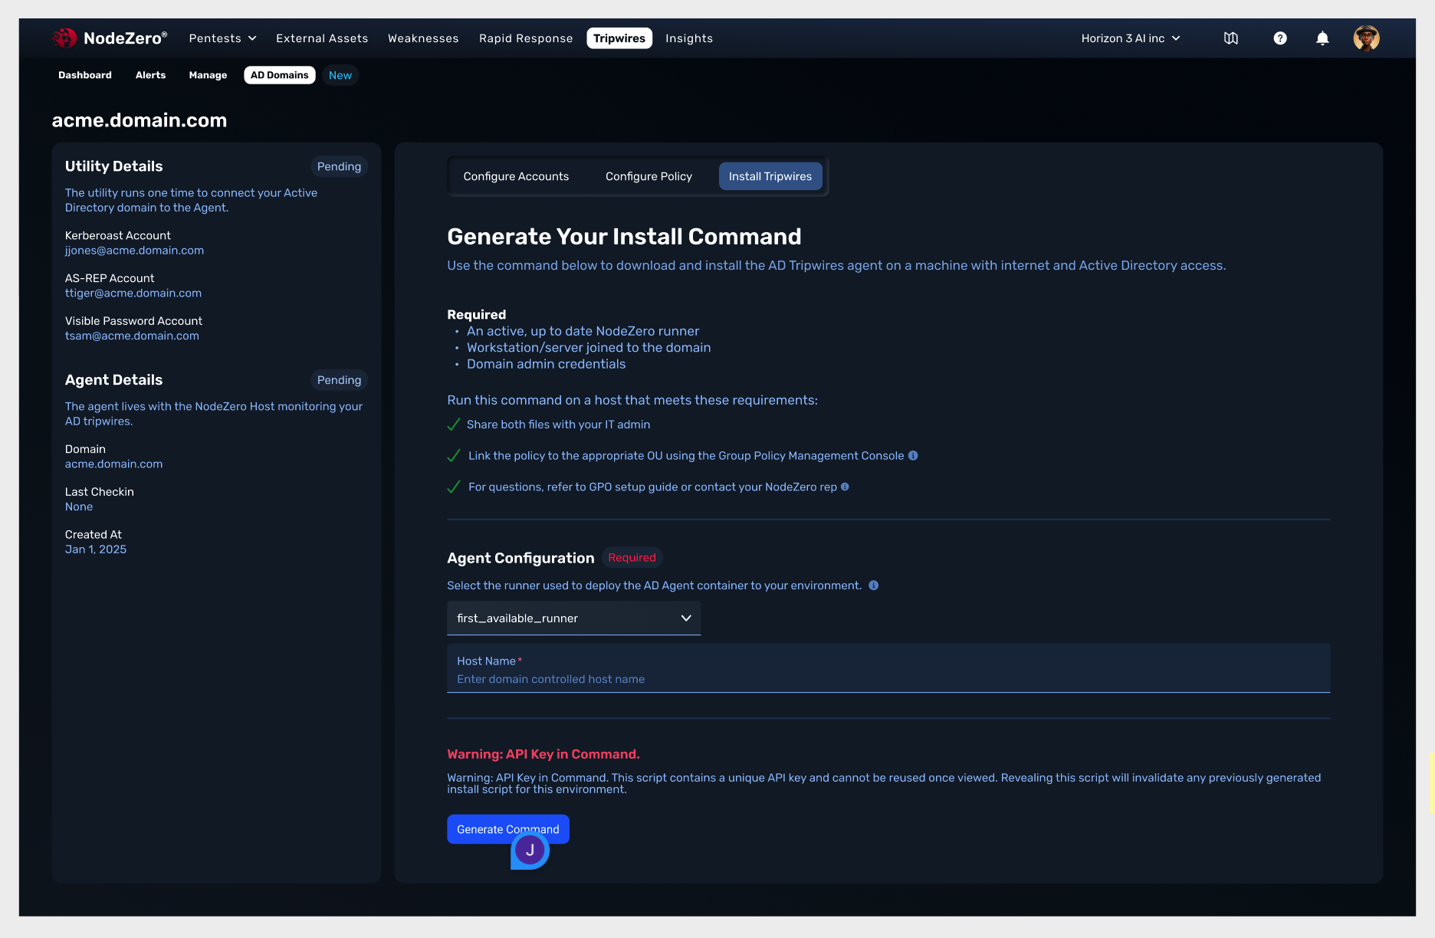Open the Configure Accounts step
The height and width of the screenshot is (938, 1435).
pyautogui.click(x=516, y=176)
